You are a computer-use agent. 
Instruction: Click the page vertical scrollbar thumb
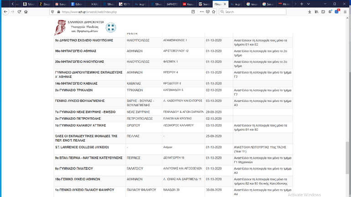pyautogui.click(x=348, y=157)
